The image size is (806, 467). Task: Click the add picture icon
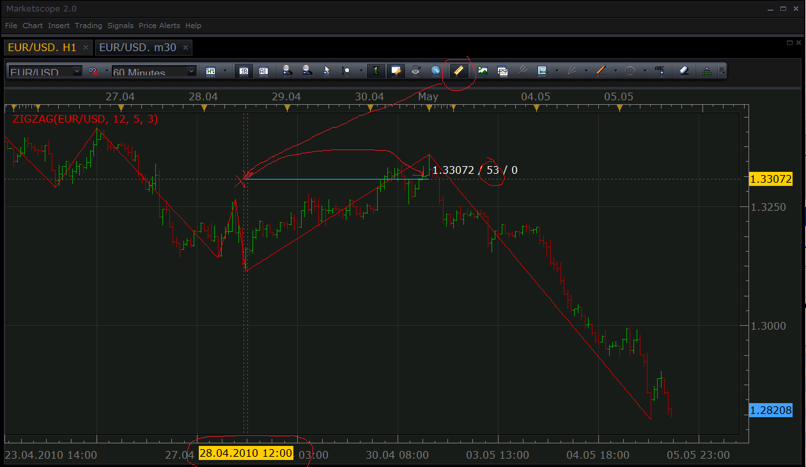[x=483, y=71]
